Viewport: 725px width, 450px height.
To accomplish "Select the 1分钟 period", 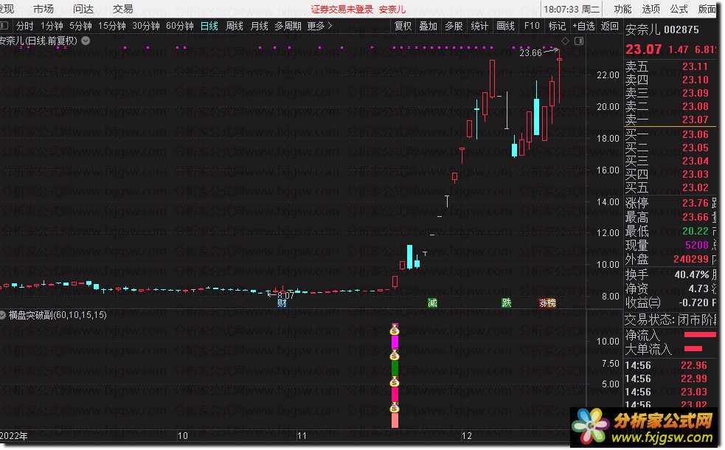I will (x=52, y=26).
